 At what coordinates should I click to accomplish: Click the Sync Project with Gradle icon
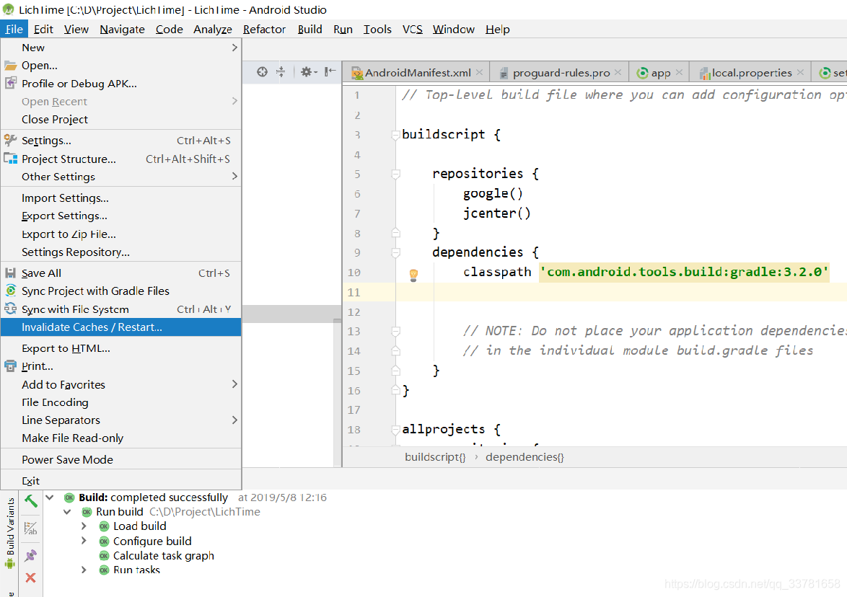[10, 291]
